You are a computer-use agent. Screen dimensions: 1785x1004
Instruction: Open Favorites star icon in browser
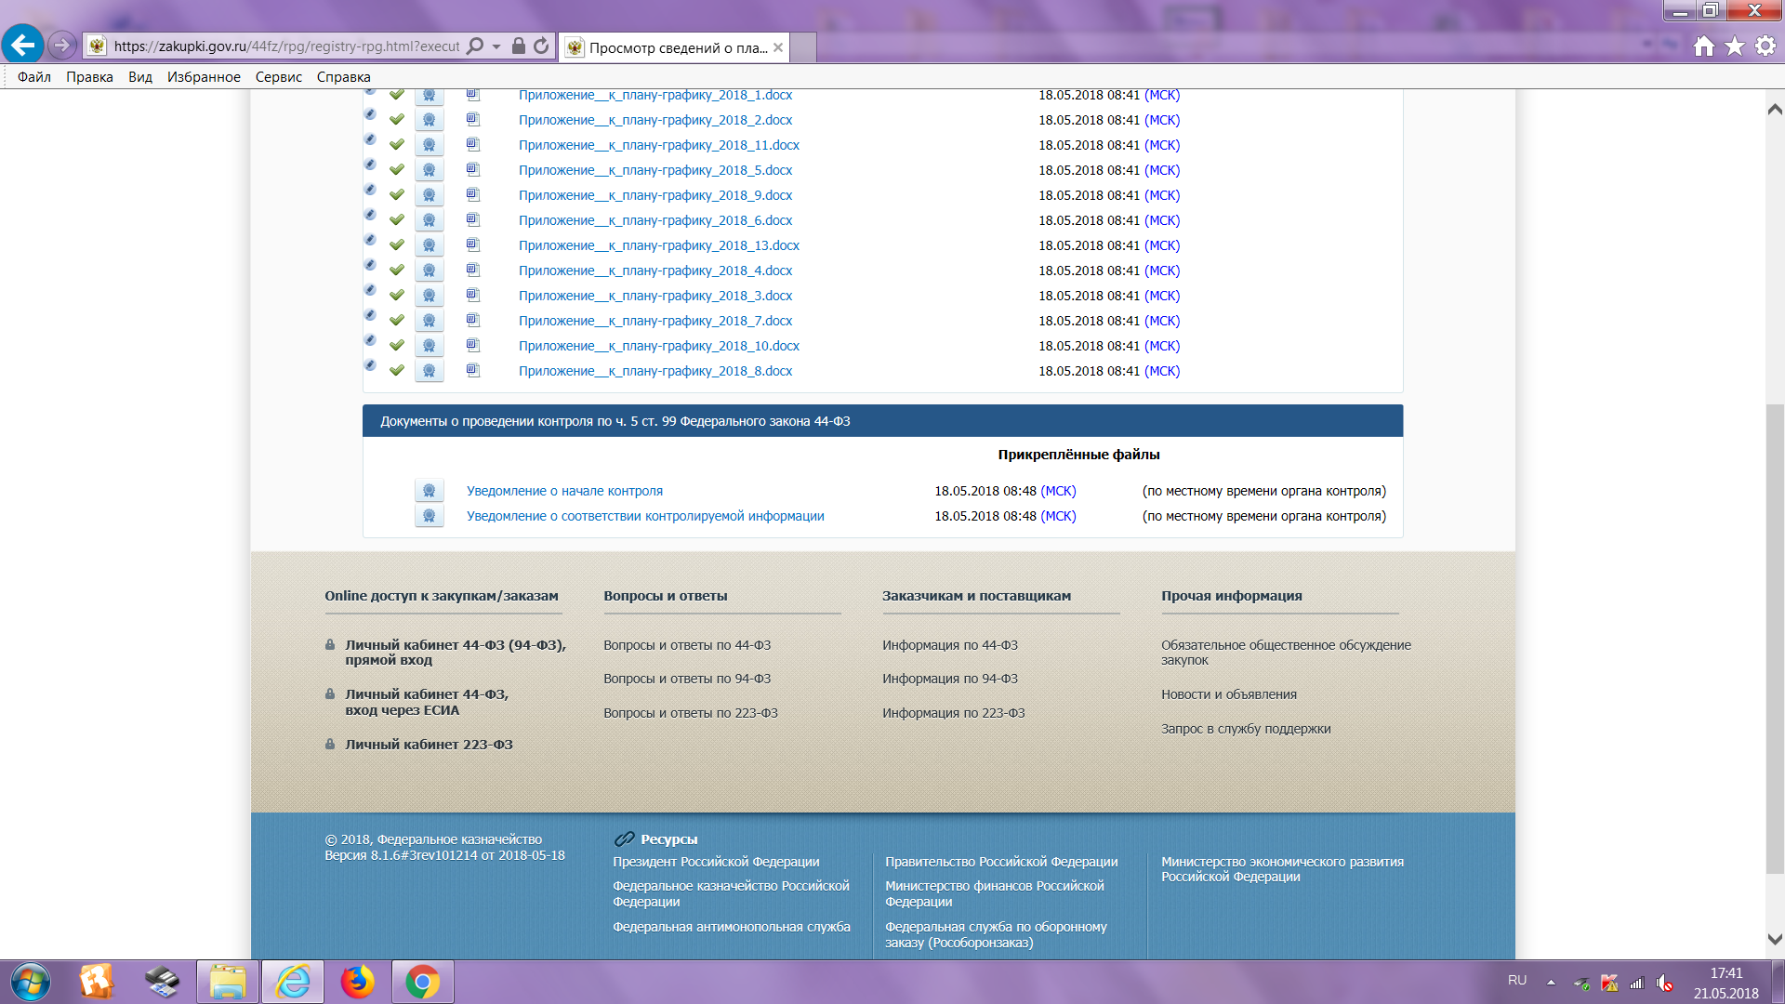pos(1734,46)
